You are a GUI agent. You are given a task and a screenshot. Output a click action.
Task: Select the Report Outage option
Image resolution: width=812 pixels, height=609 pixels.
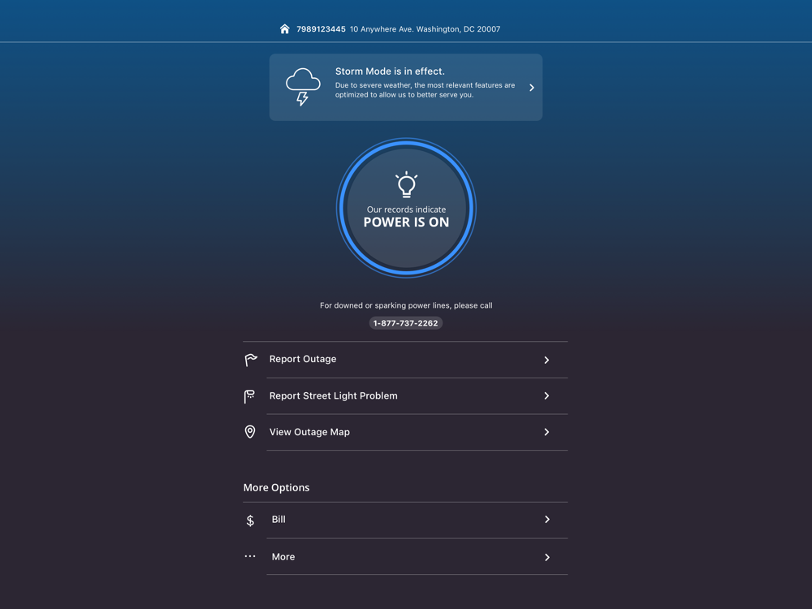pos(405,360)
